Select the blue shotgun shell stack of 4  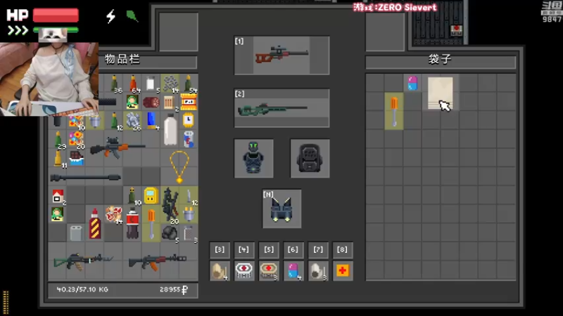click(151, 120)
